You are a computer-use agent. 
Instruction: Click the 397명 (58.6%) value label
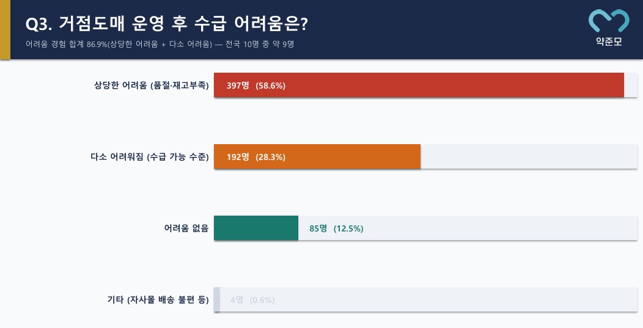(x=255, y=86)
